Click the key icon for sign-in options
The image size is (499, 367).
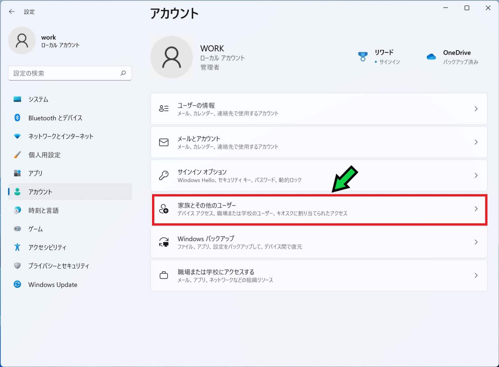[164, 176]
